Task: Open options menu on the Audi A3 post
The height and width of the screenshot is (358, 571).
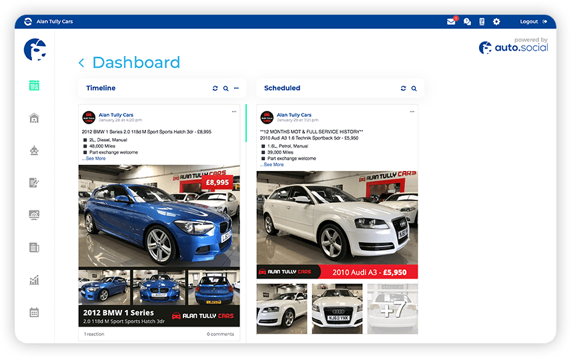Action: pos(412,112)
